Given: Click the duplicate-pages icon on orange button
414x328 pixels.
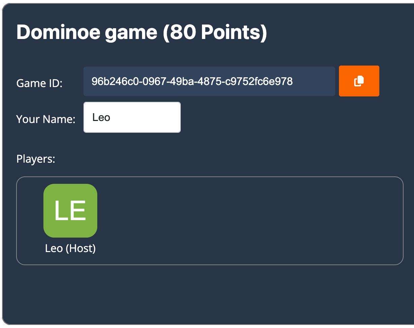Looking at the screenshot, I should pos(359,81).
